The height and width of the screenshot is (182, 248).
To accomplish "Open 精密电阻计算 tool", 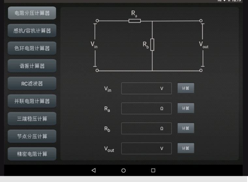I will [x=32, y=154].
